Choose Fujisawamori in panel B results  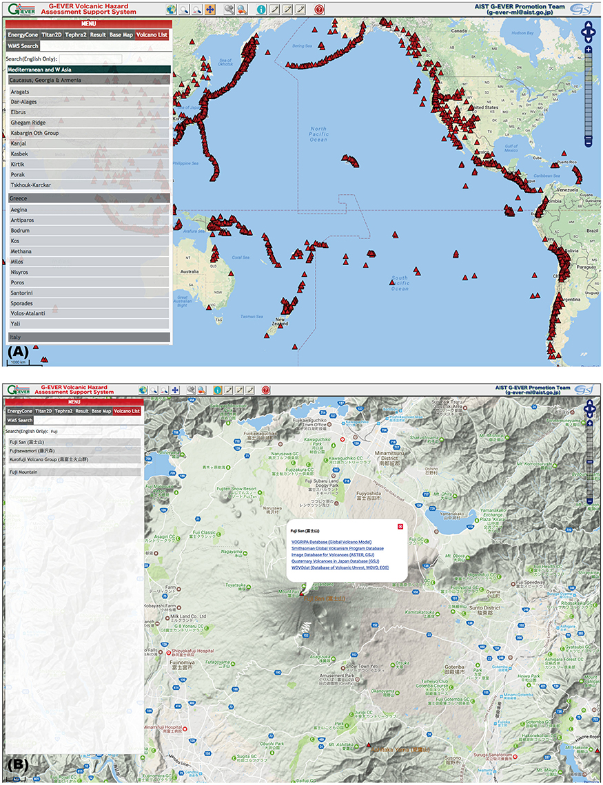[x=74, y=451]
